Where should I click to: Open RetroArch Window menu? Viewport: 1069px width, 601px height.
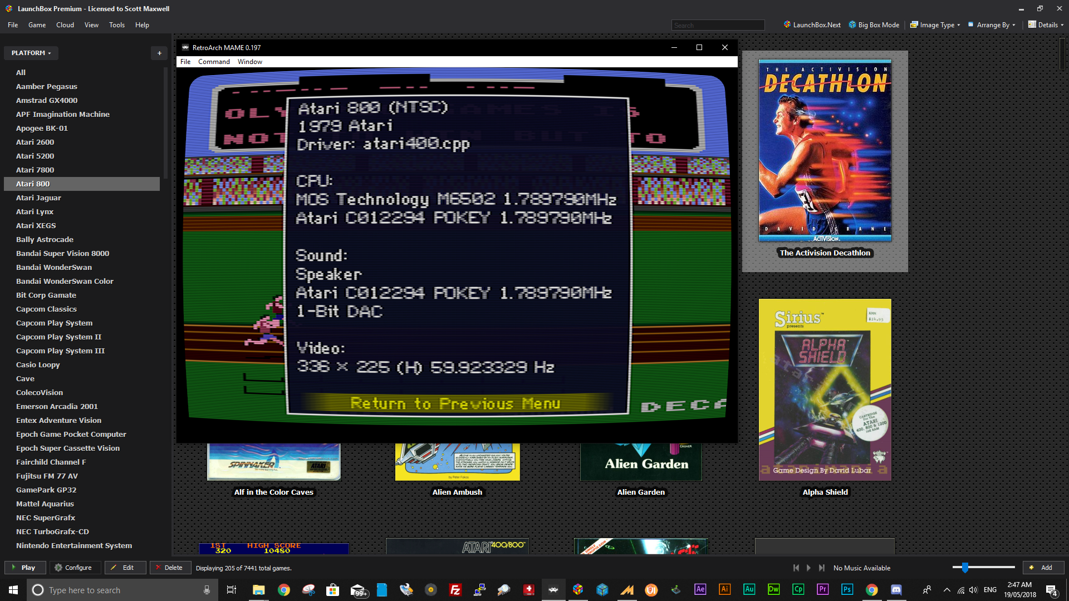click(x=249, y=62)
